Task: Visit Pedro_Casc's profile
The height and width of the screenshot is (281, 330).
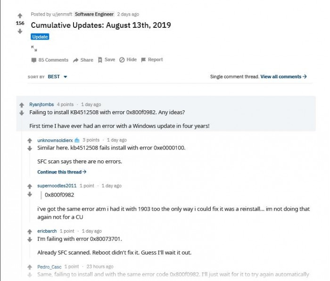Action: (49, 267)
